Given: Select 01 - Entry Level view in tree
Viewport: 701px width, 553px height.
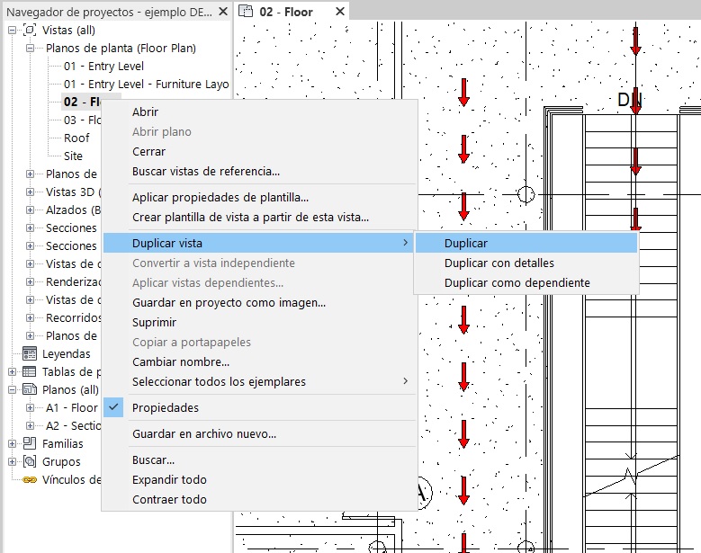Looking at the screenshot, I should [x=103, y=67].
